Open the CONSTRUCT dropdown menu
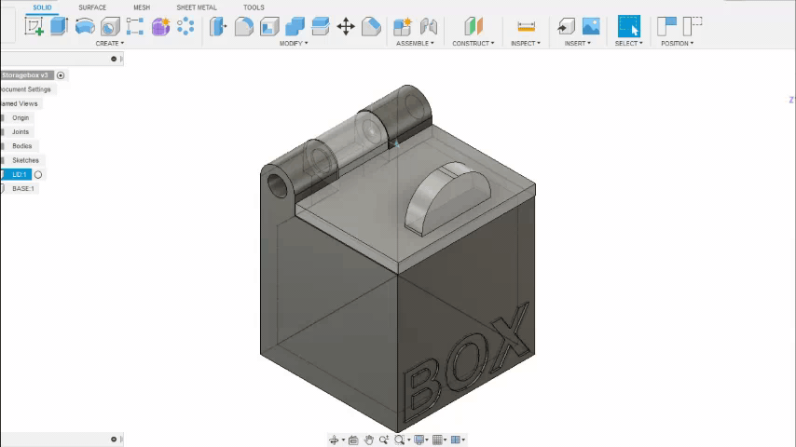 (473, 44)
